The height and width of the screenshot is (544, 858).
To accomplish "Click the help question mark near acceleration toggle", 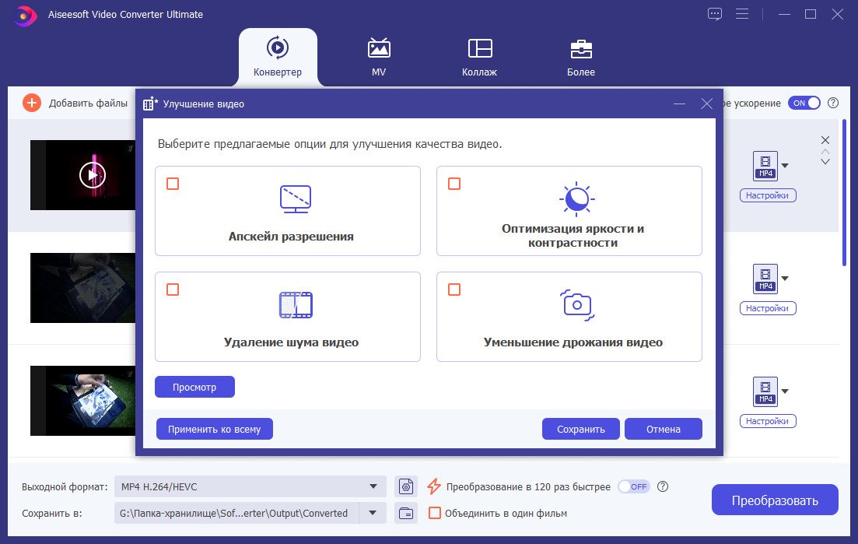I will pyautogui.click(x=833, y=103).
